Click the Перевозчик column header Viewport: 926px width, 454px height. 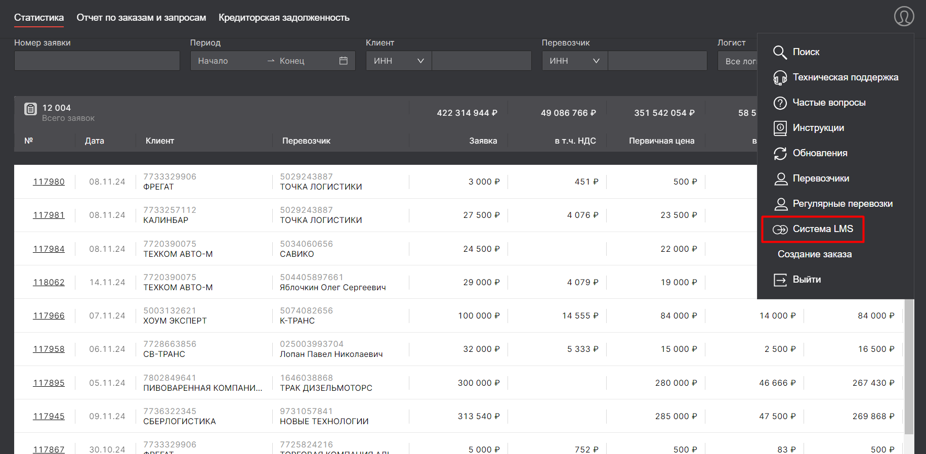point(306,141)
